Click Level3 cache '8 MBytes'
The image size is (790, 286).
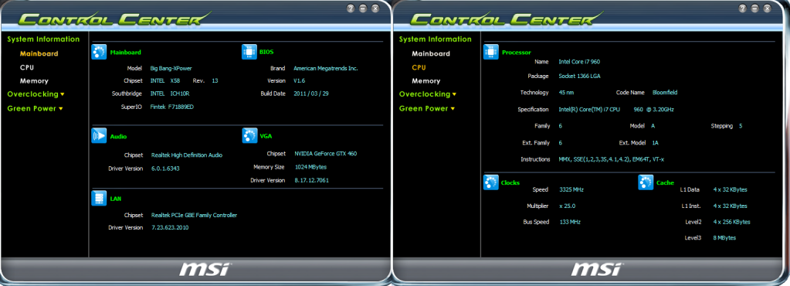(x=724, y=237)
